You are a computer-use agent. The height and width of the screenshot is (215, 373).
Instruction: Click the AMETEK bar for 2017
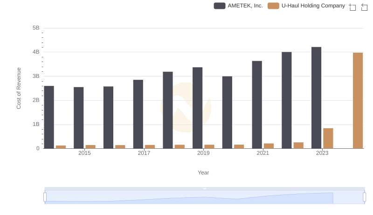138,114
